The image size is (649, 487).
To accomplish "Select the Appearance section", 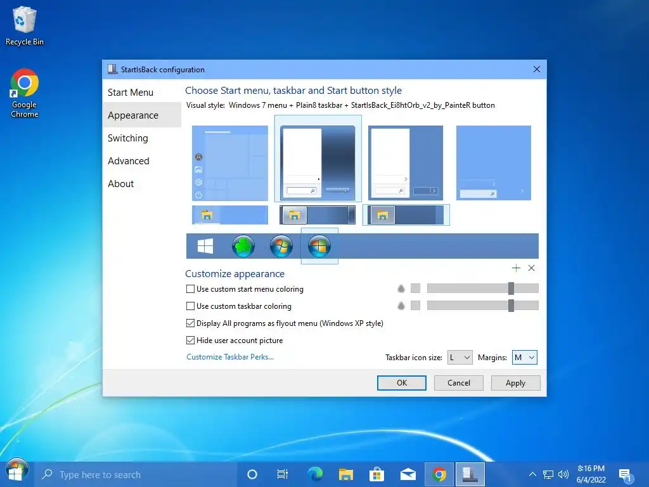I will coord(141,115).
